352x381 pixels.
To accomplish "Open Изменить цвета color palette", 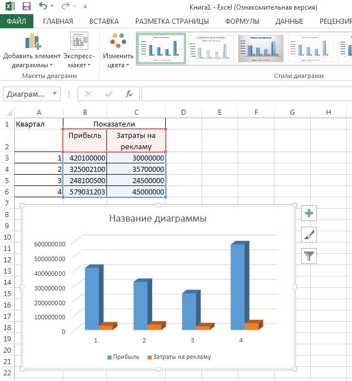I will [x=118, y=51].
